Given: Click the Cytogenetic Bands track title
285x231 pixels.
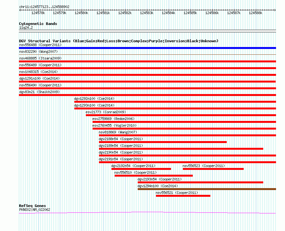Looking at the screenshot, I should (x=38, y=24).
